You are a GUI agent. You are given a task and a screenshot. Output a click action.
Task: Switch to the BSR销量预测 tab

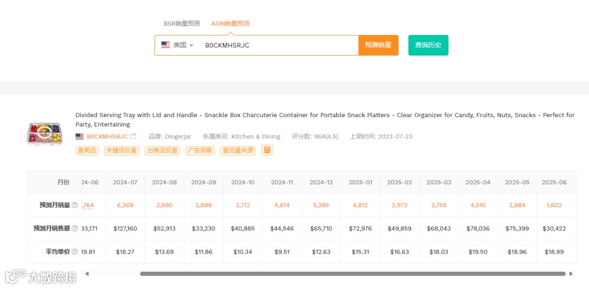182,23
